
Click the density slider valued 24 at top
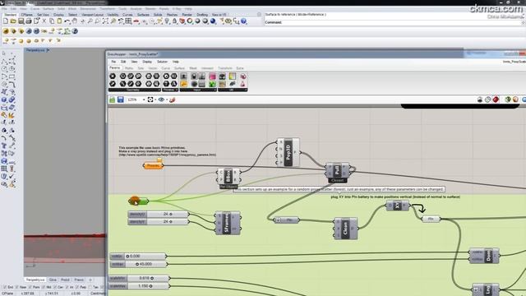coord(158,214)
